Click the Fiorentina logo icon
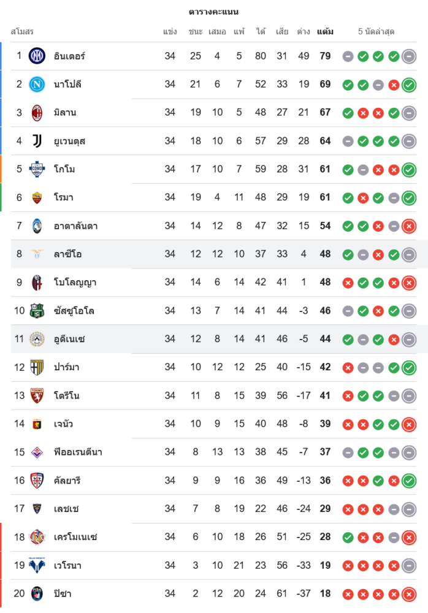The width and height of the screenshot is (428, 613). [37, 452]
